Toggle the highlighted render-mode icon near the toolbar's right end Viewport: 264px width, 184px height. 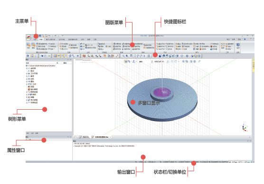click(196, 56)
